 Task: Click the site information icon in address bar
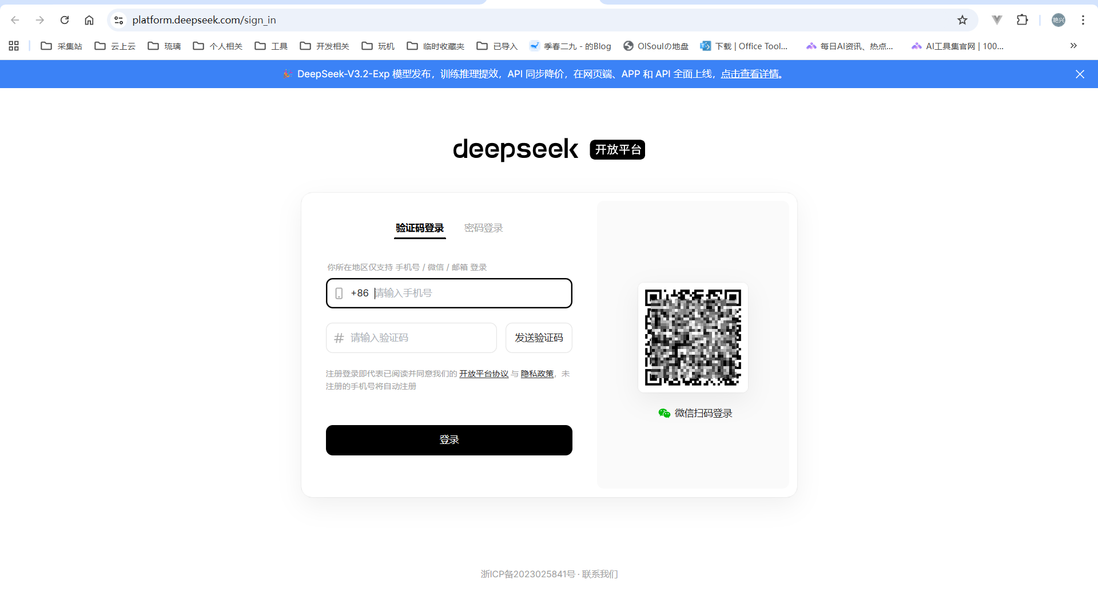pos(118,20)
